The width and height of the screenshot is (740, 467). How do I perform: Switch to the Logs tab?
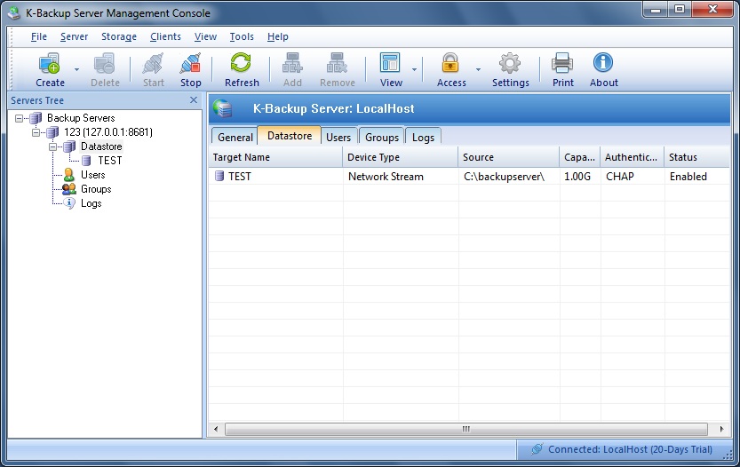click(423, 137)
